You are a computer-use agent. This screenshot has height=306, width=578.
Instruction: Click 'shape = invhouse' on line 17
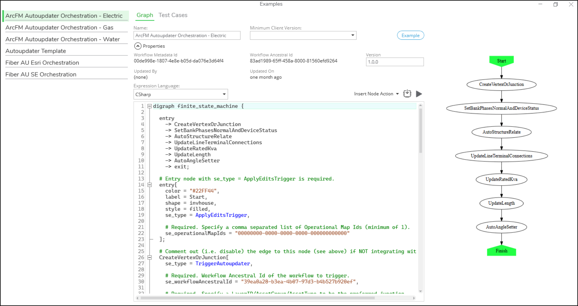(189, 203)
